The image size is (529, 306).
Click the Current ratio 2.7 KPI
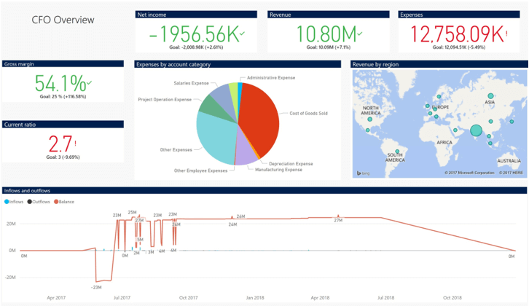[60, 144]
